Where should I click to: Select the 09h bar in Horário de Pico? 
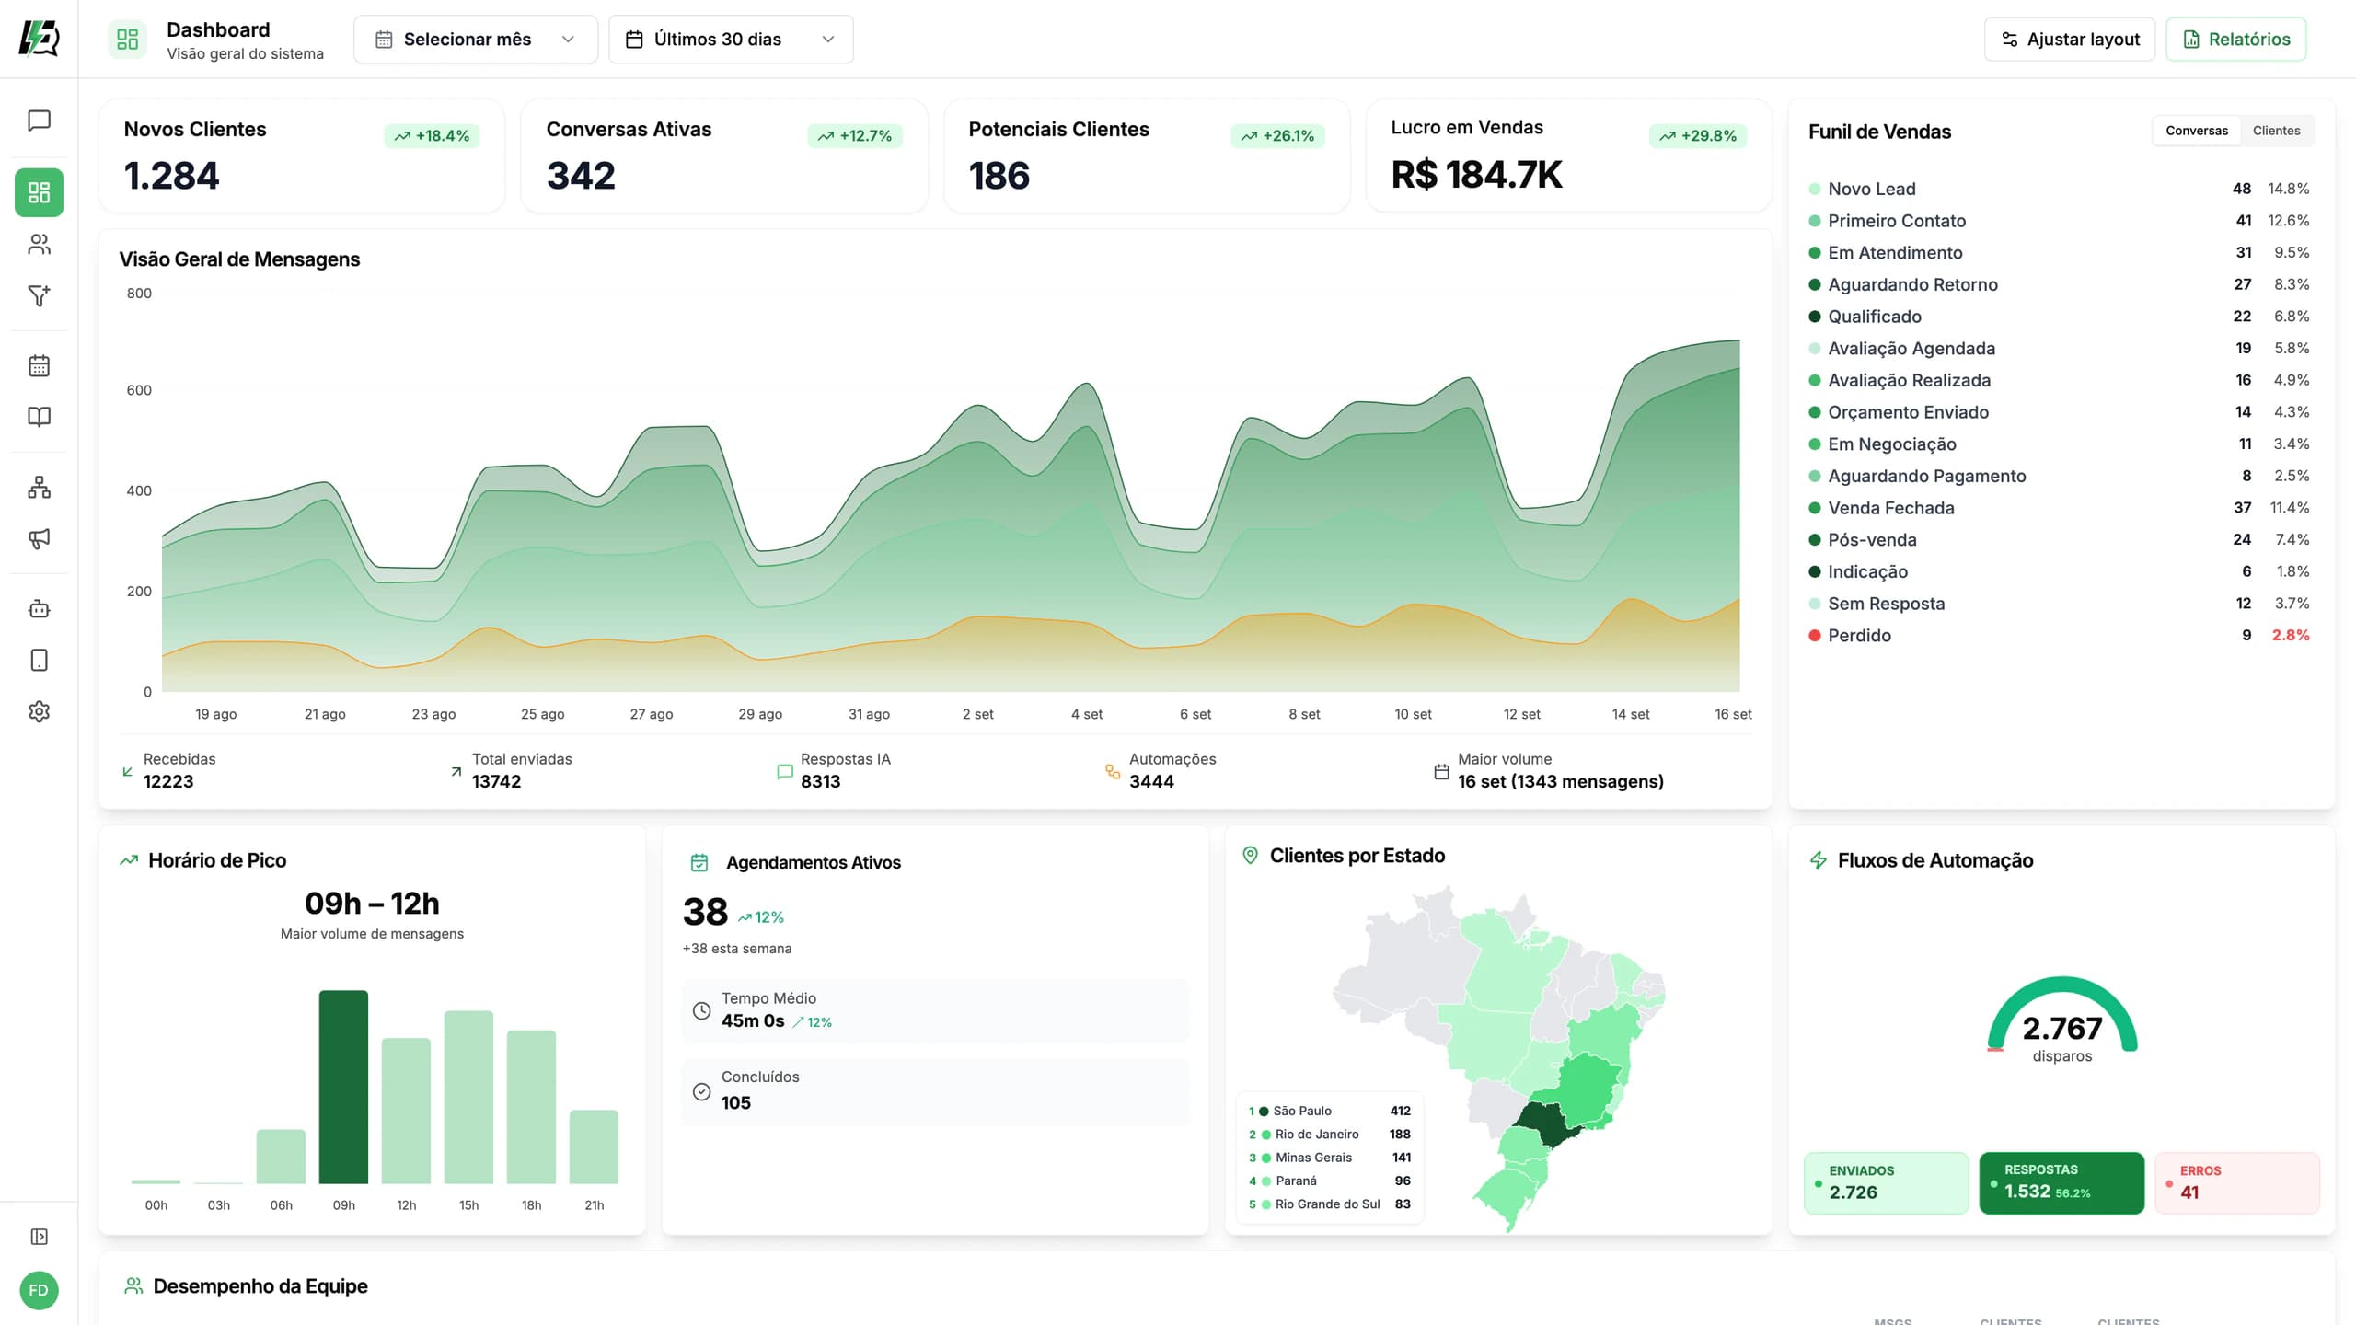point(343,1087)
